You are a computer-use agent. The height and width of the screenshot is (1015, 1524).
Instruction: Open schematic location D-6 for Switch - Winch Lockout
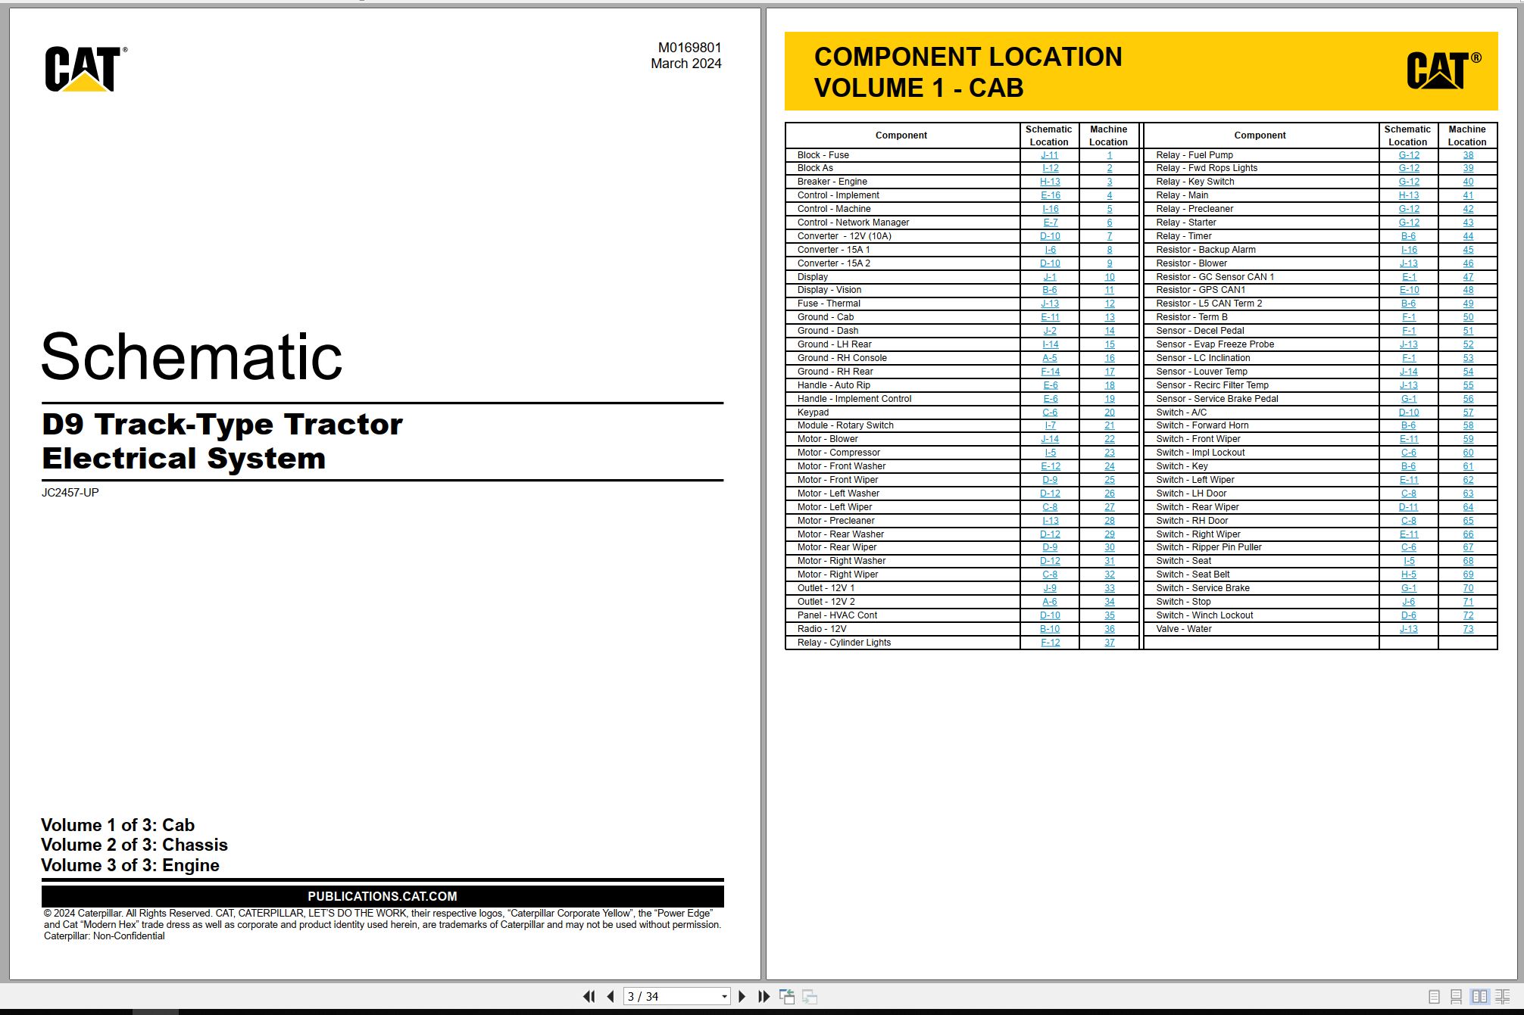point(1409,615)
